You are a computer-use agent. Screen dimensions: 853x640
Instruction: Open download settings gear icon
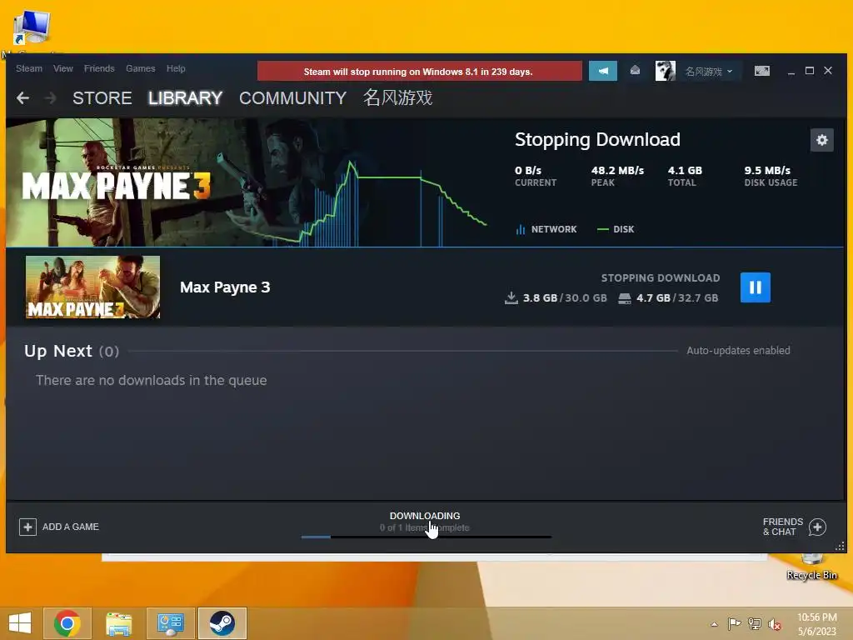(821, 140)
